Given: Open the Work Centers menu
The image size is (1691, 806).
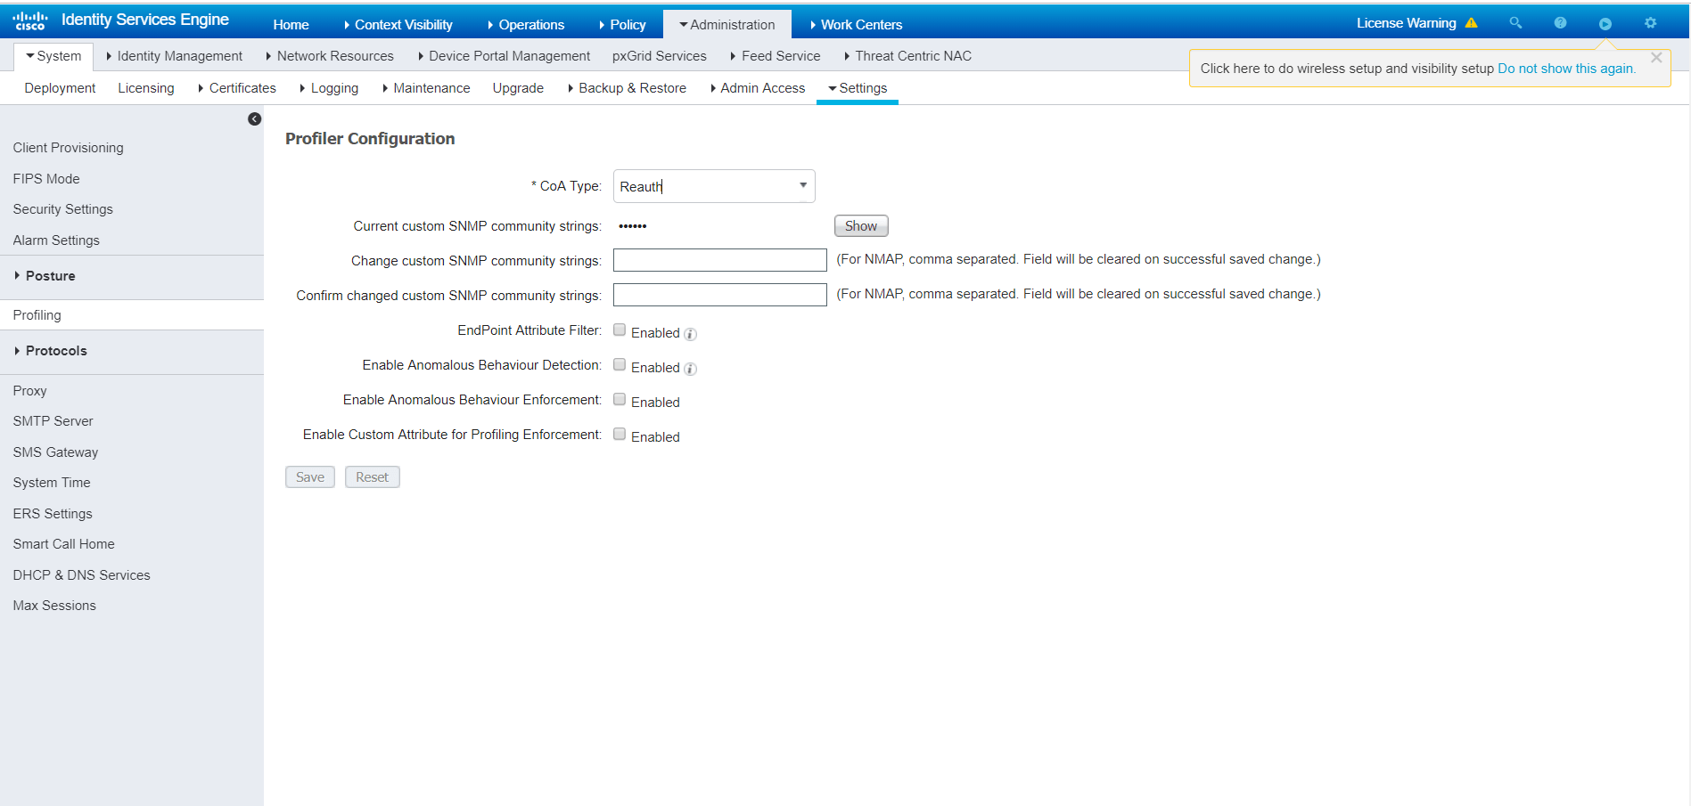Looking at the screenshot, I should click(856, 24).
